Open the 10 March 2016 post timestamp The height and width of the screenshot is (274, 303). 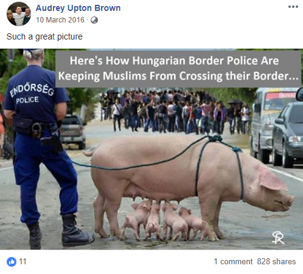pos(60,20)
